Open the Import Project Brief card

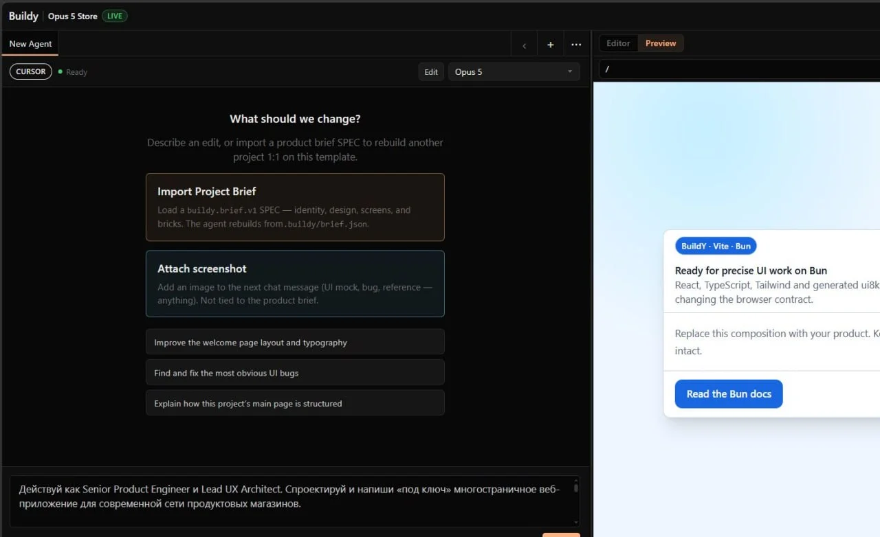coord(295,207)
